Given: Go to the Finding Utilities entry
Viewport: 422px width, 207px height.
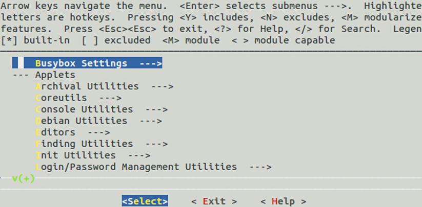Looking at the screenshot, I should [x=84, y=144].
